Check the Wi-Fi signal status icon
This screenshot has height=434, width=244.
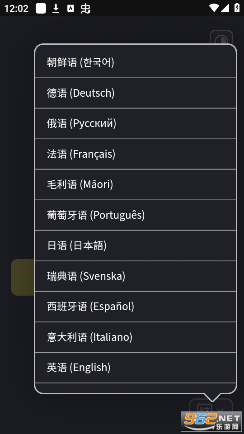(214, 8)
